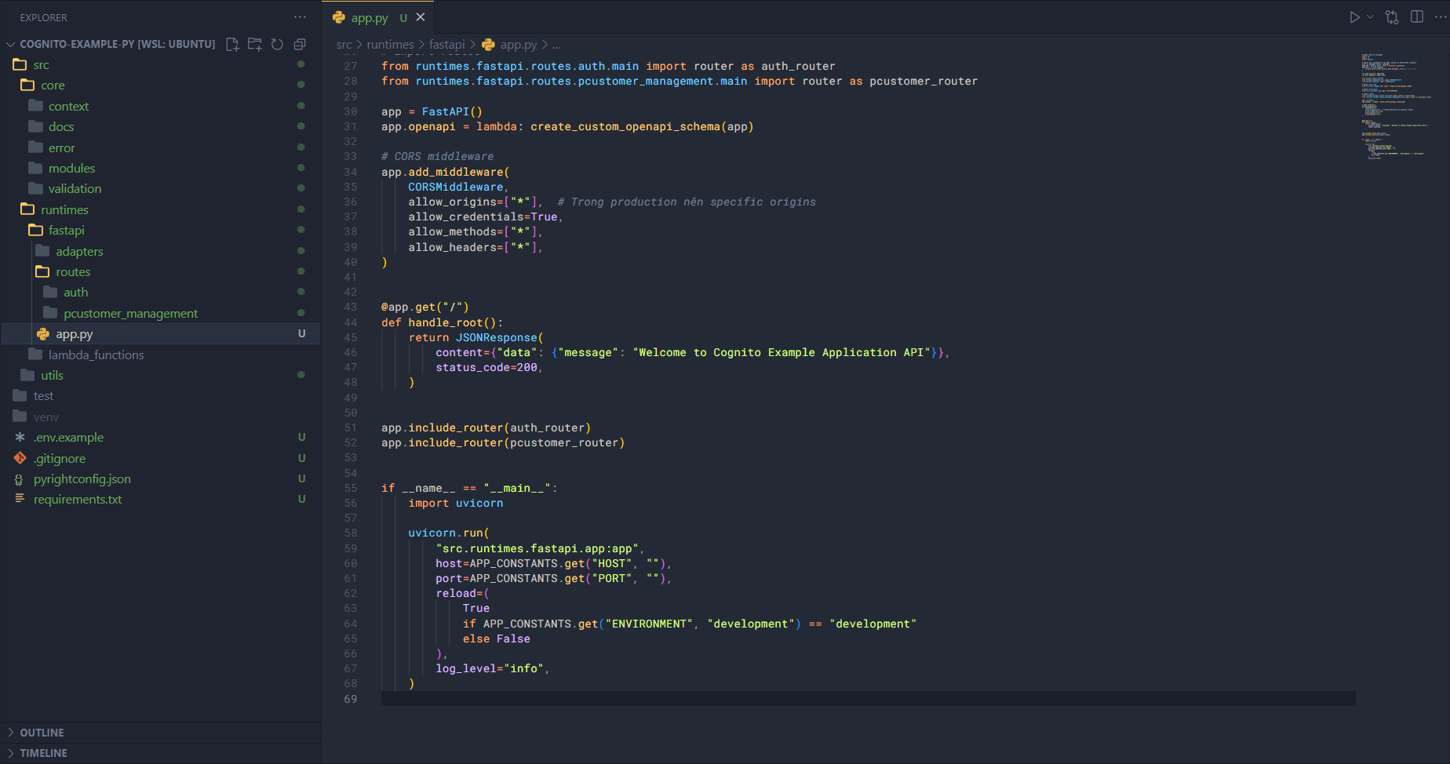The height and width of the screenshot is (764, 1450).
Task: Refresh the Explorer file tree
Action: pos(277,45)
